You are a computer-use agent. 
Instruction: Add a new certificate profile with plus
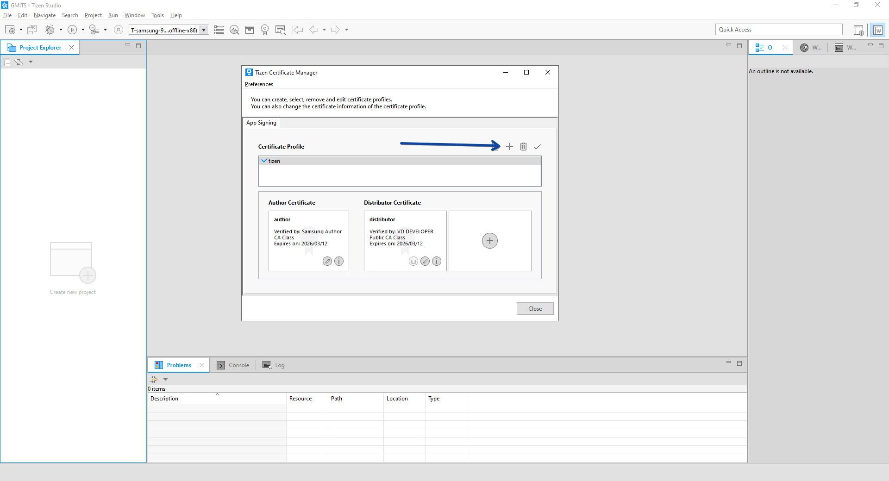tap(509, 147)
